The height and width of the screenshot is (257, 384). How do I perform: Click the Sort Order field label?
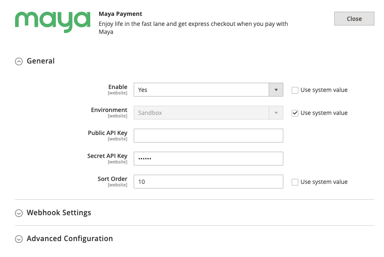coord(112,179)
